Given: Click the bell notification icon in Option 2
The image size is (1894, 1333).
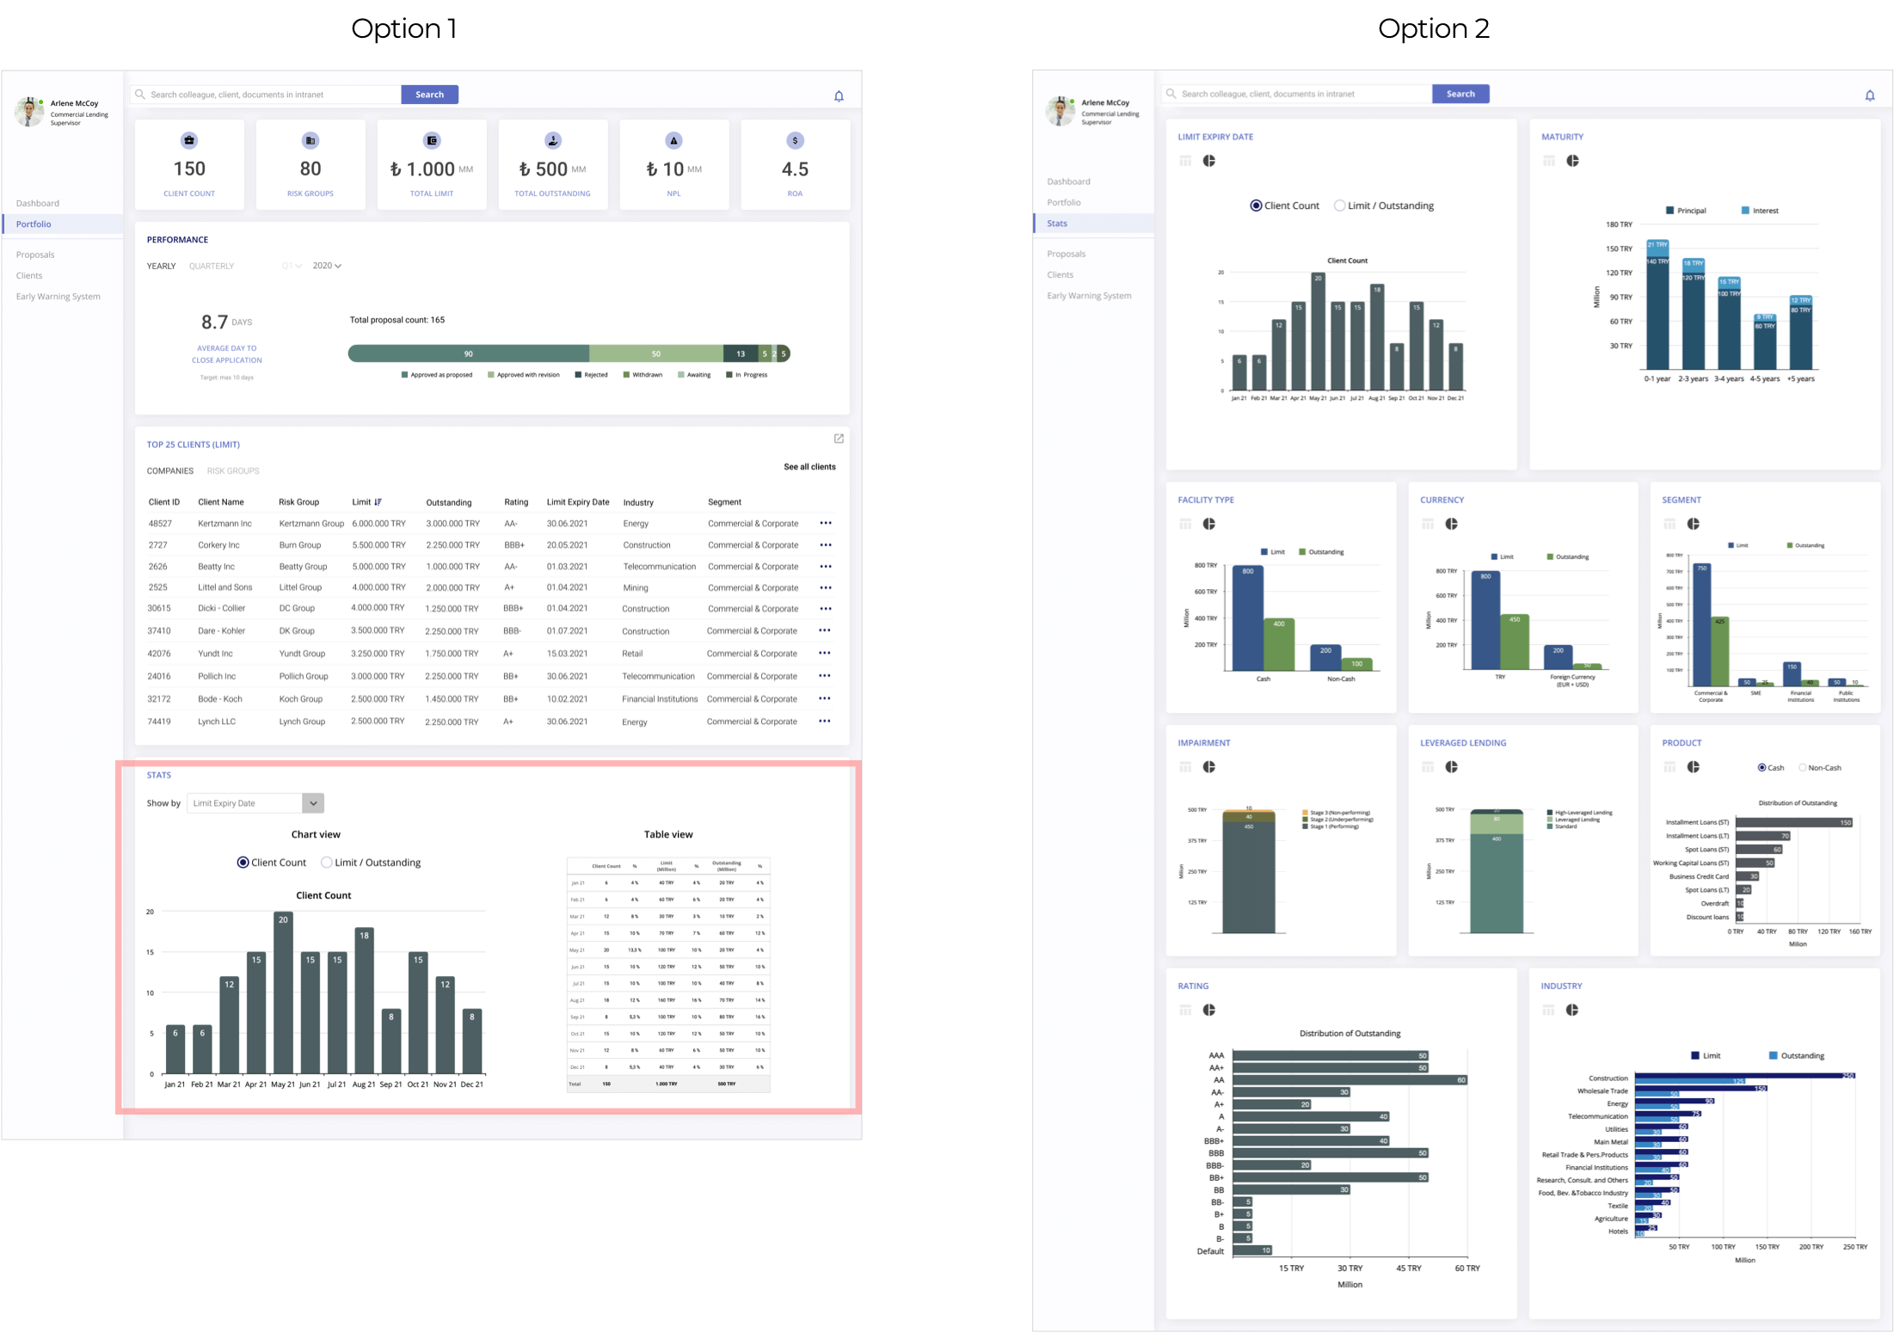Looking at the screenshot, I should pos(1869,95).
